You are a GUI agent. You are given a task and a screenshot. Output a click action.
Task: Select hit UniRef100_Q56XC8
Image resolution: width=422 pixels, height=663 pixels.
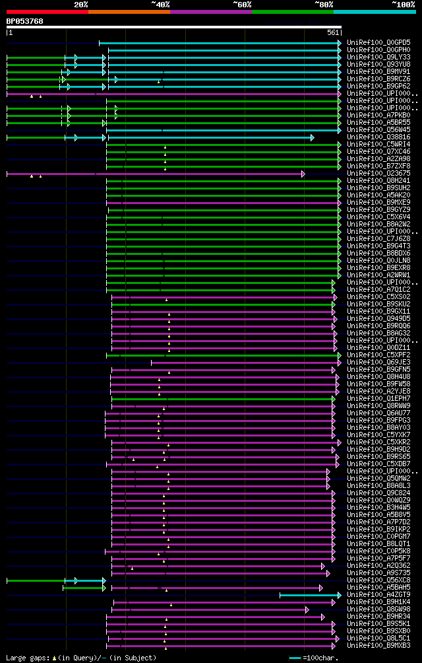coord(378,579)
